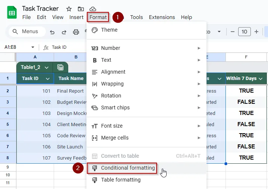268x189 pixels.
Task: Star the Task Tracker document
Action: click(x=69, y=9)
